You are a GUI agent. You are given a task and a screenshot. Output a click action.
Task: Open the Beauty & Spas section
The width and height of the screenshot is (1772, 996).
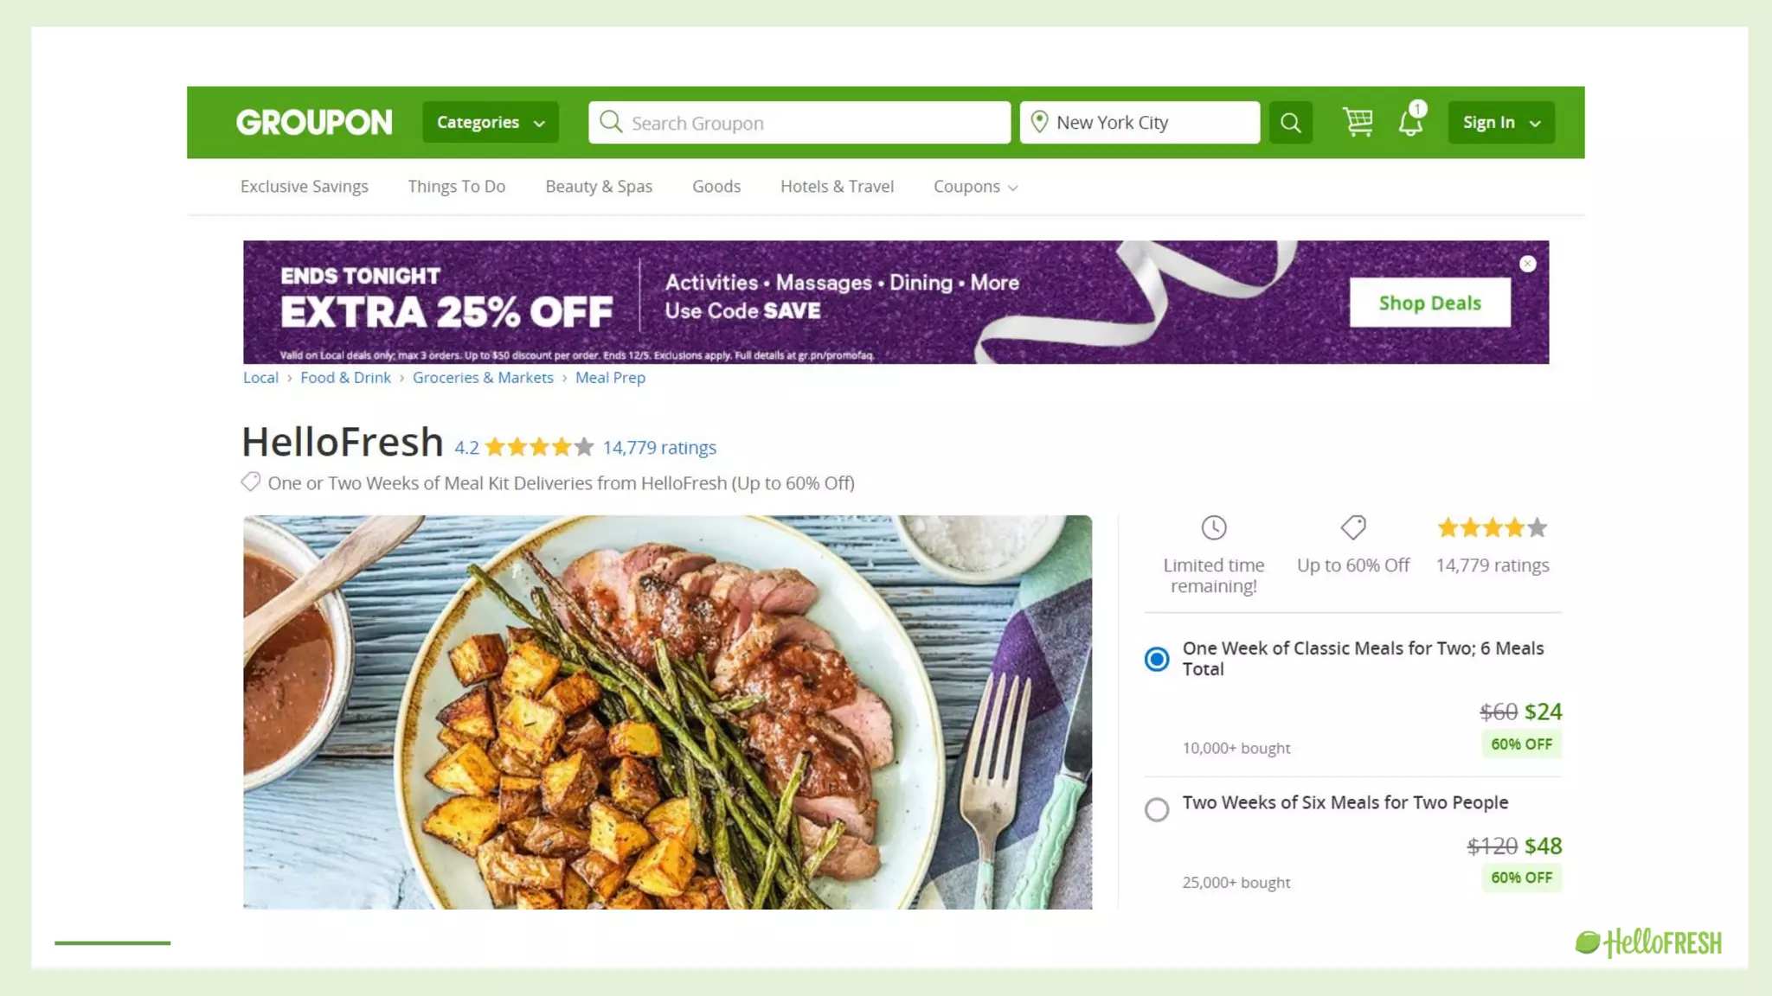coord(599,187)
